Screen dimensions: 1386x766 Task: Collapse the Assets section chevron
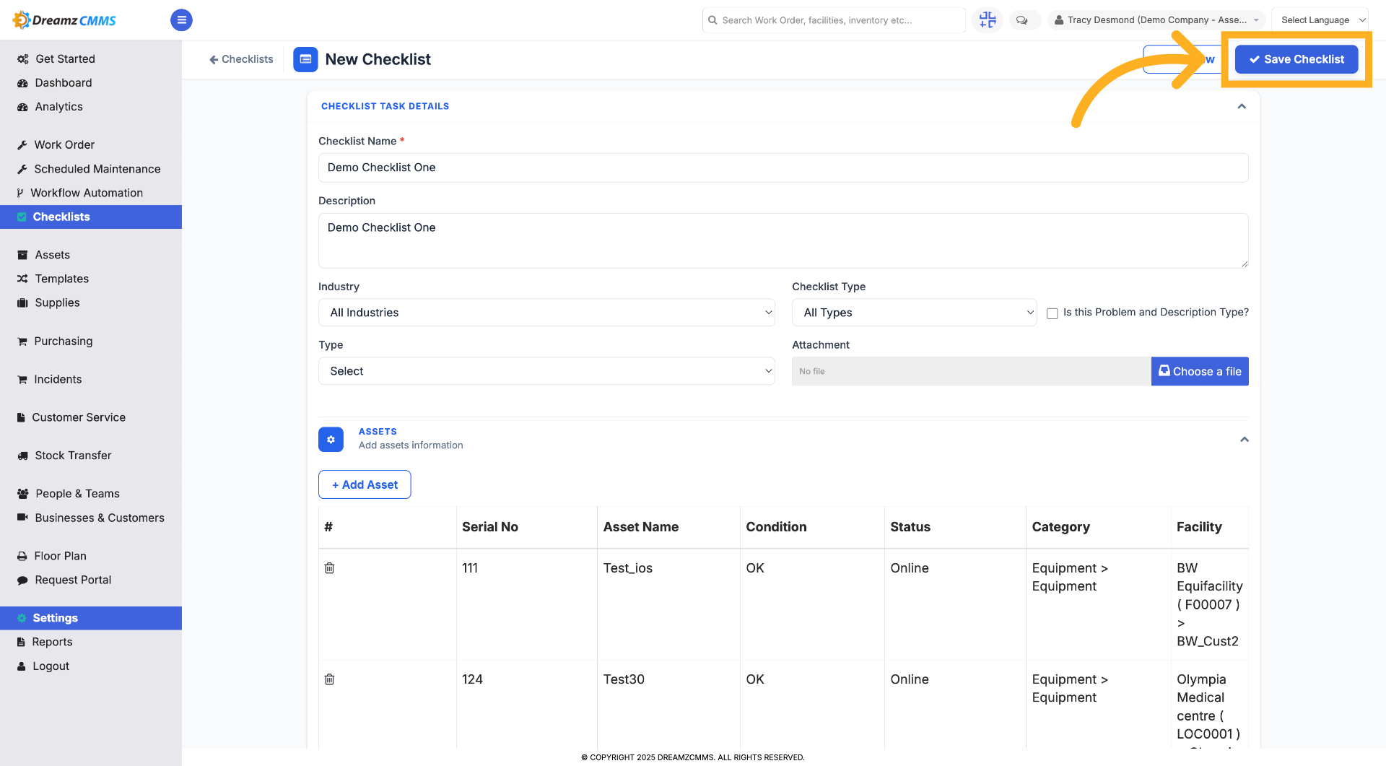click(1245, 439)
